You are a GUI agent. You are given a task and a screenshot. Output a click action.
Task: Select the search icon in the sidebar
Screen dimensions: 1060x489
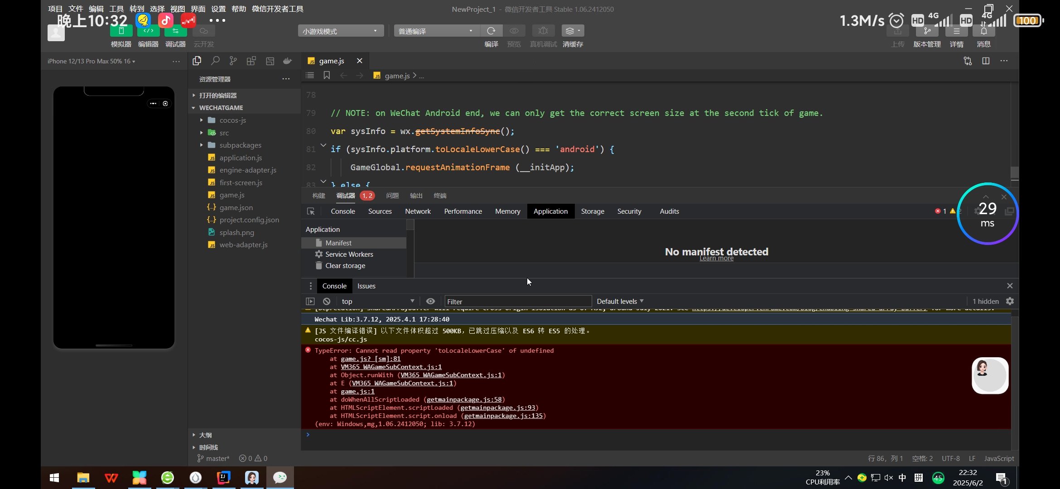pos(215,61)
